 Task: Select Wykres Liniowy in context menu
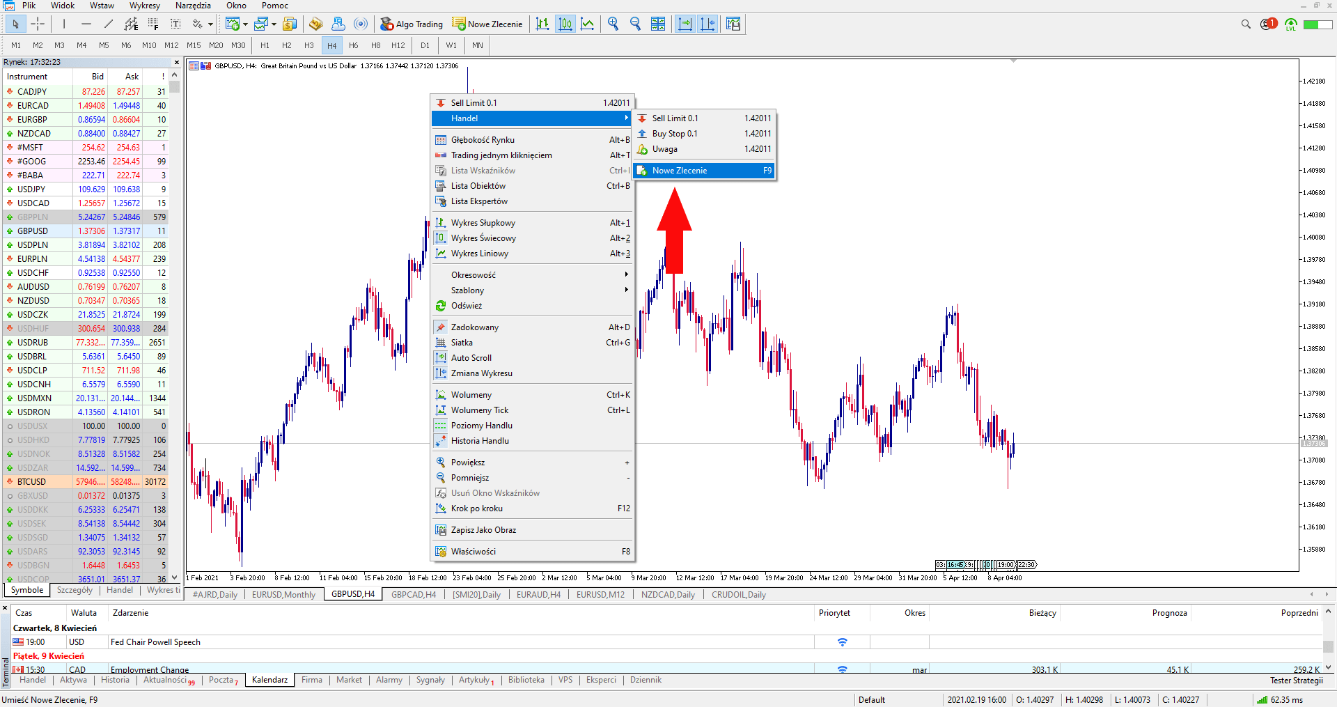(x=533, y=254)
